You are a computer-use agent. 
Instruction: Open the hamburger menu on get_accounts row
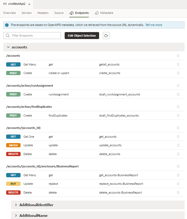click(x=178, y=136)
